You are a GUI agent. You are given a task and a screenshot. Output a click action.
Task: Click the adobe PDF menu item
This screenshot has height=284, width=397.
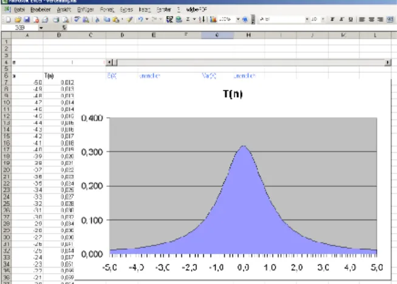(x=197, y=10)
